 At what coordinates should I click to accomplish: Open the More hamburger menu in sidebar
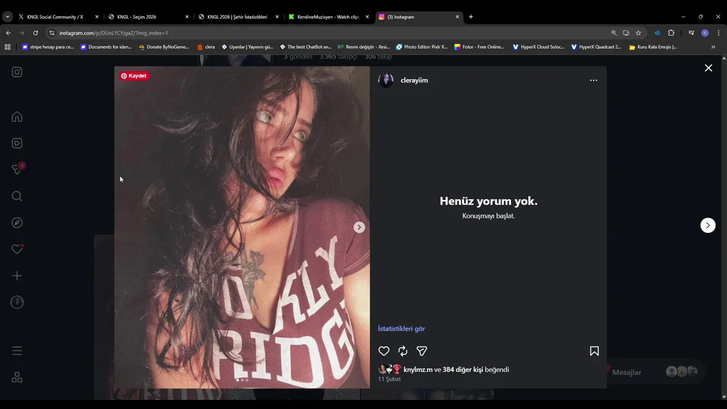pos(17,350)
